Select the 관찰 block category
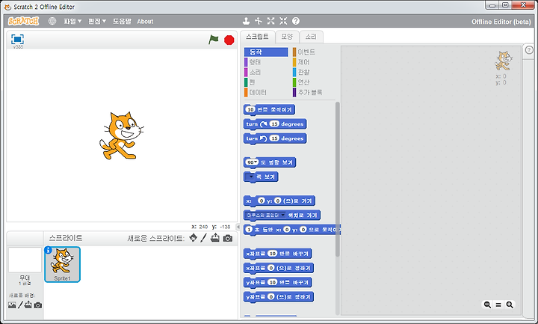The height and width of the screenshot is (324, 538). pos(314,72)
